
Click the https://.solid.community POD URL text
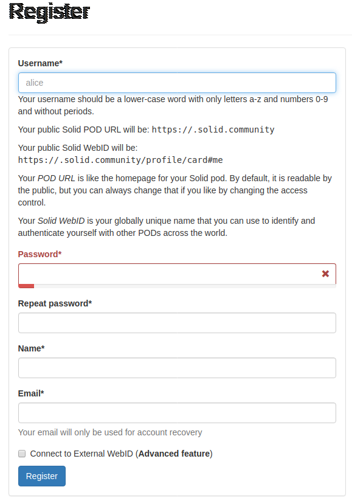tap(213, 130)
